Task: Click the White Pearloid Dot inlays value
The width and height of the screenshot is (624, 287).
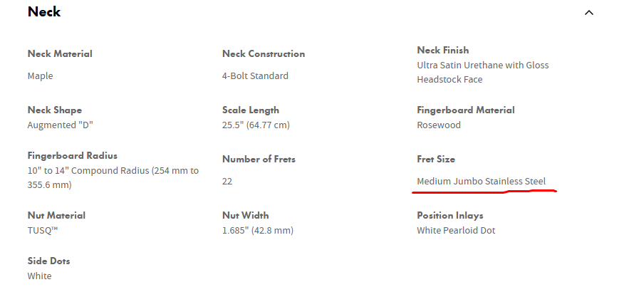Action: click(x=456, y=230)
